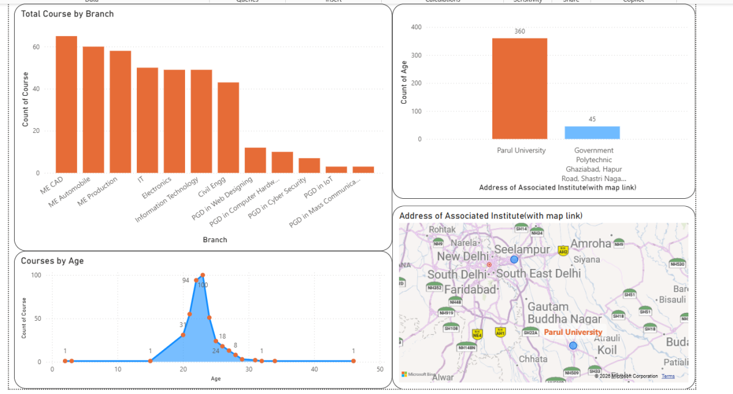Image resolution: width=733 pixels, height=394 pixels.
Task: Select the blue Government Polytechnic bar showing 45
Action: (592, 132)
